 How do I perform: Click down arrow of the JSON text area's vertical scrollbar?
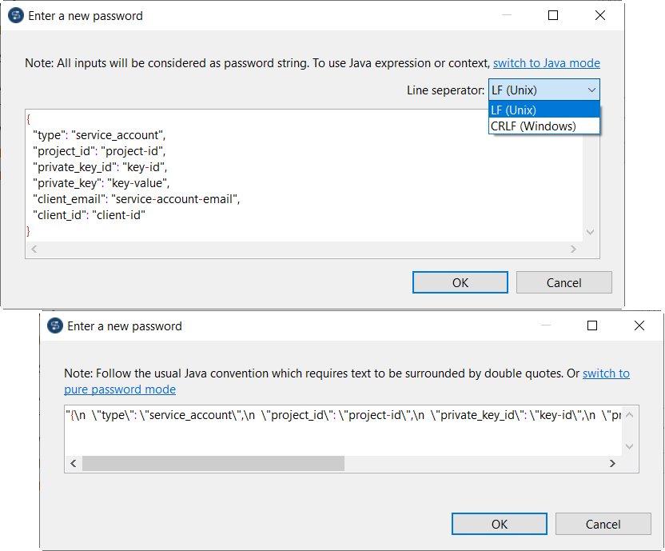click(x=591, y=232)
